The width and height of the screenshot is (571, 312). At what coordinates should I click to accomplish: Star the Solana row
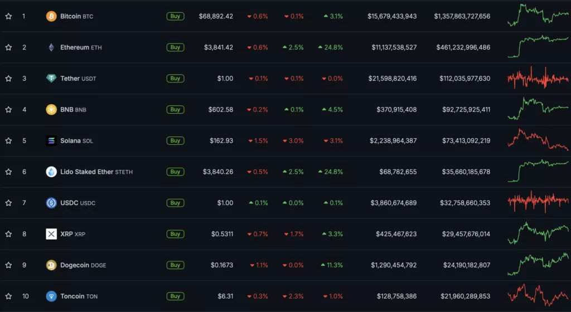point(8,140)
